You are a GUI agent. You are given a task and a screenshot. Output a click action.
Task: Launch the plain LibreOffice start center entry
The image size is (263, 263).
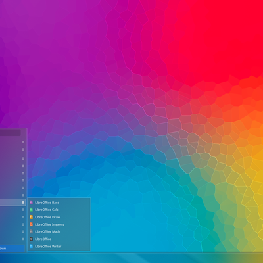59,239
